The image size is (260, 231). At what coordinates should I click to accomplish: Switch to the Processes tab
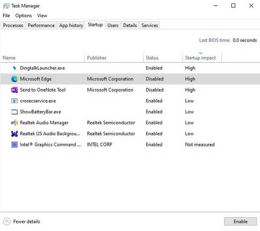point(13,25)
